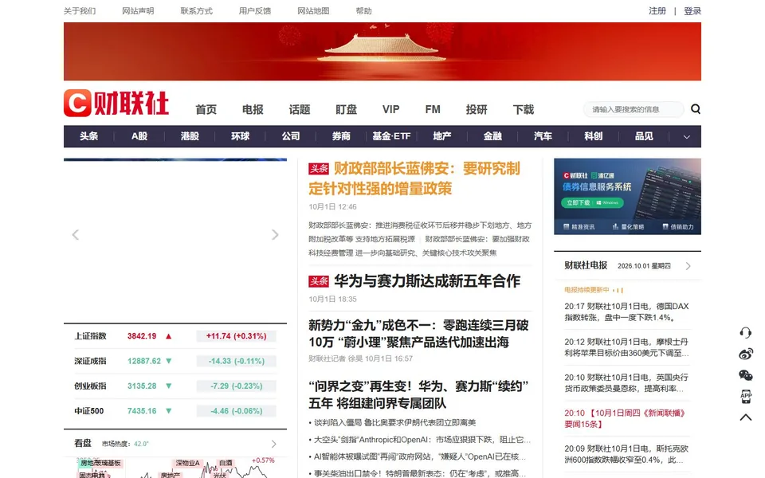This screenshot has height=478, width=765.
Task: Open 20:10 《新闻联播》要闻15条 item
Action: pos(626,418)
